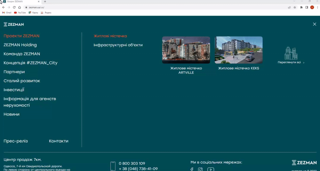Open Концепція #ZEZMAN_City menu item
This screenshot has width=320, height=171.
pyautogui.click(x=30, y=63)
